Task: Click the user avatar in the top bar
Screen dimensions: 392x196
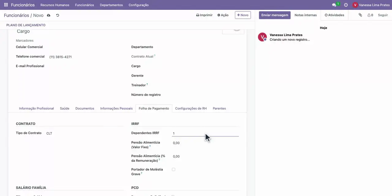Action: click(x=355, y=5)
